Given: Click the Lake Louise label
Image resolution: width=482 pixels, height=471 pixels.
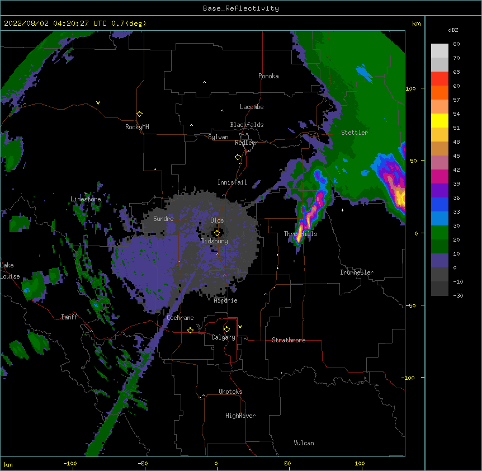Looking at the screenshot, I should (x=10, y=271).
